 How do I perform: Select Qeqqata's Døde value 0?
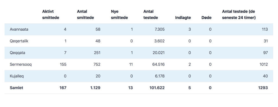(x=210, y=53)
